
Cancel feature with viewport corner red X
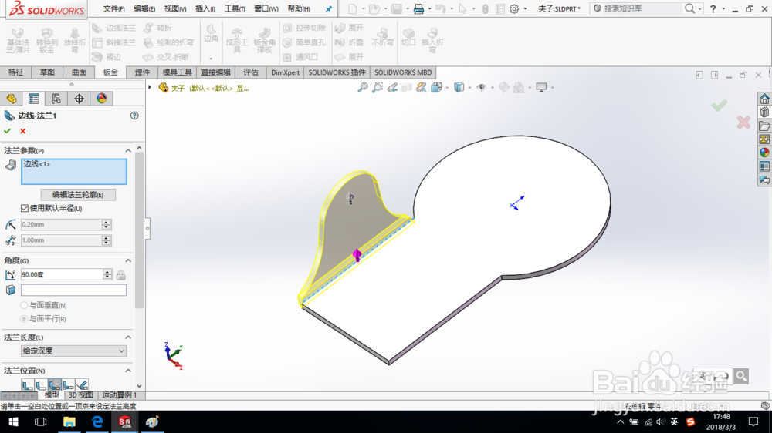pyautogui.click(x=743, y=123)
